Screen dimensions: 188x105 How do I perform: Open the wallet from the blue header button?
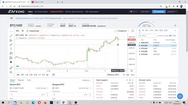click(x=159, y=12)
